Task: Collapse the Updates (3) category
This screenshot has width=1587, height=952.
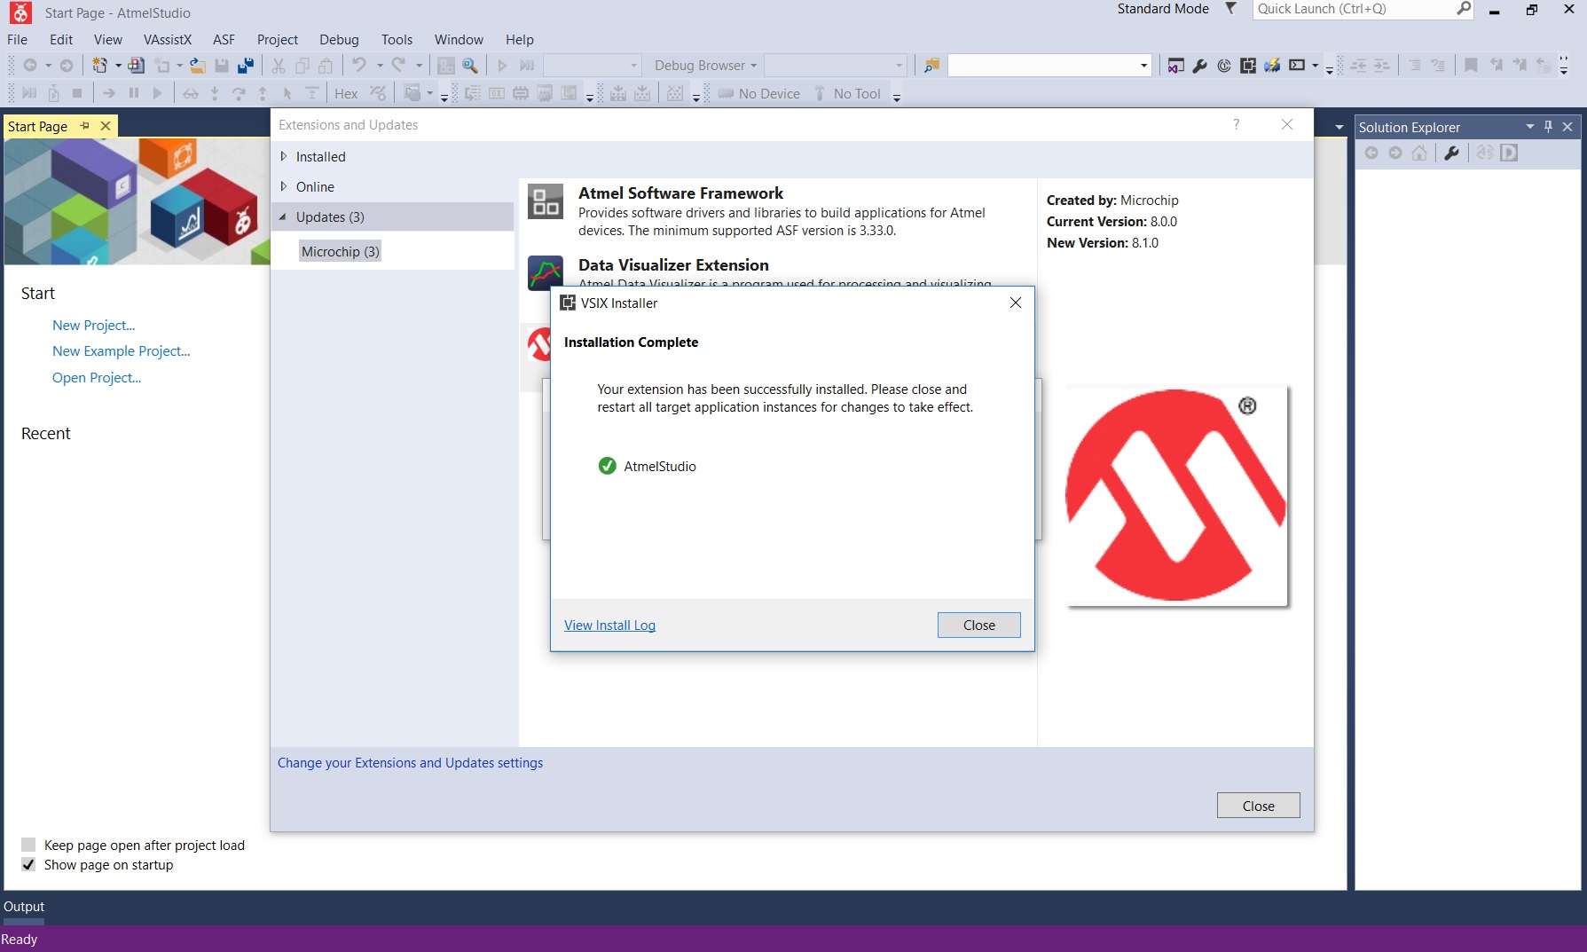Action: click(283, 216)
